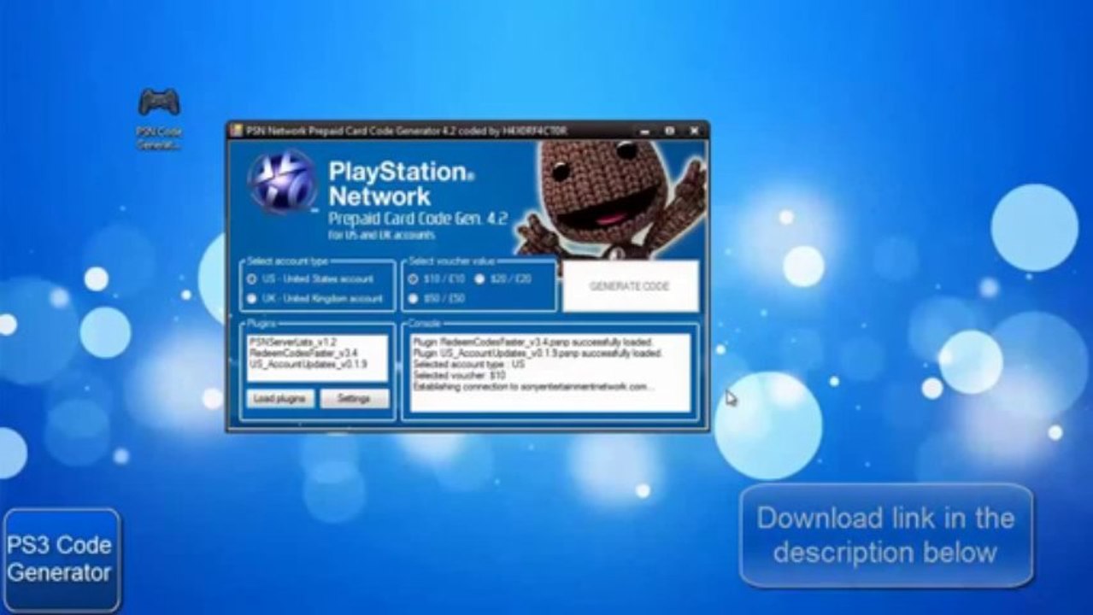The image size is (1093, 615).
Task: Close the PSN Code Generator window
Action: (x=694, y=131)
